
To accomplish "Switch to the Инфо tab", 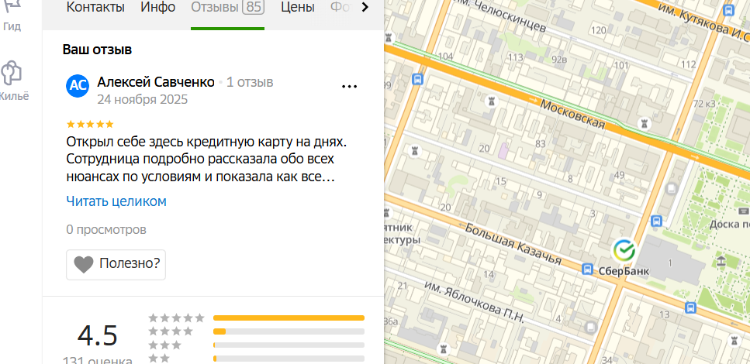I will 158,8.
